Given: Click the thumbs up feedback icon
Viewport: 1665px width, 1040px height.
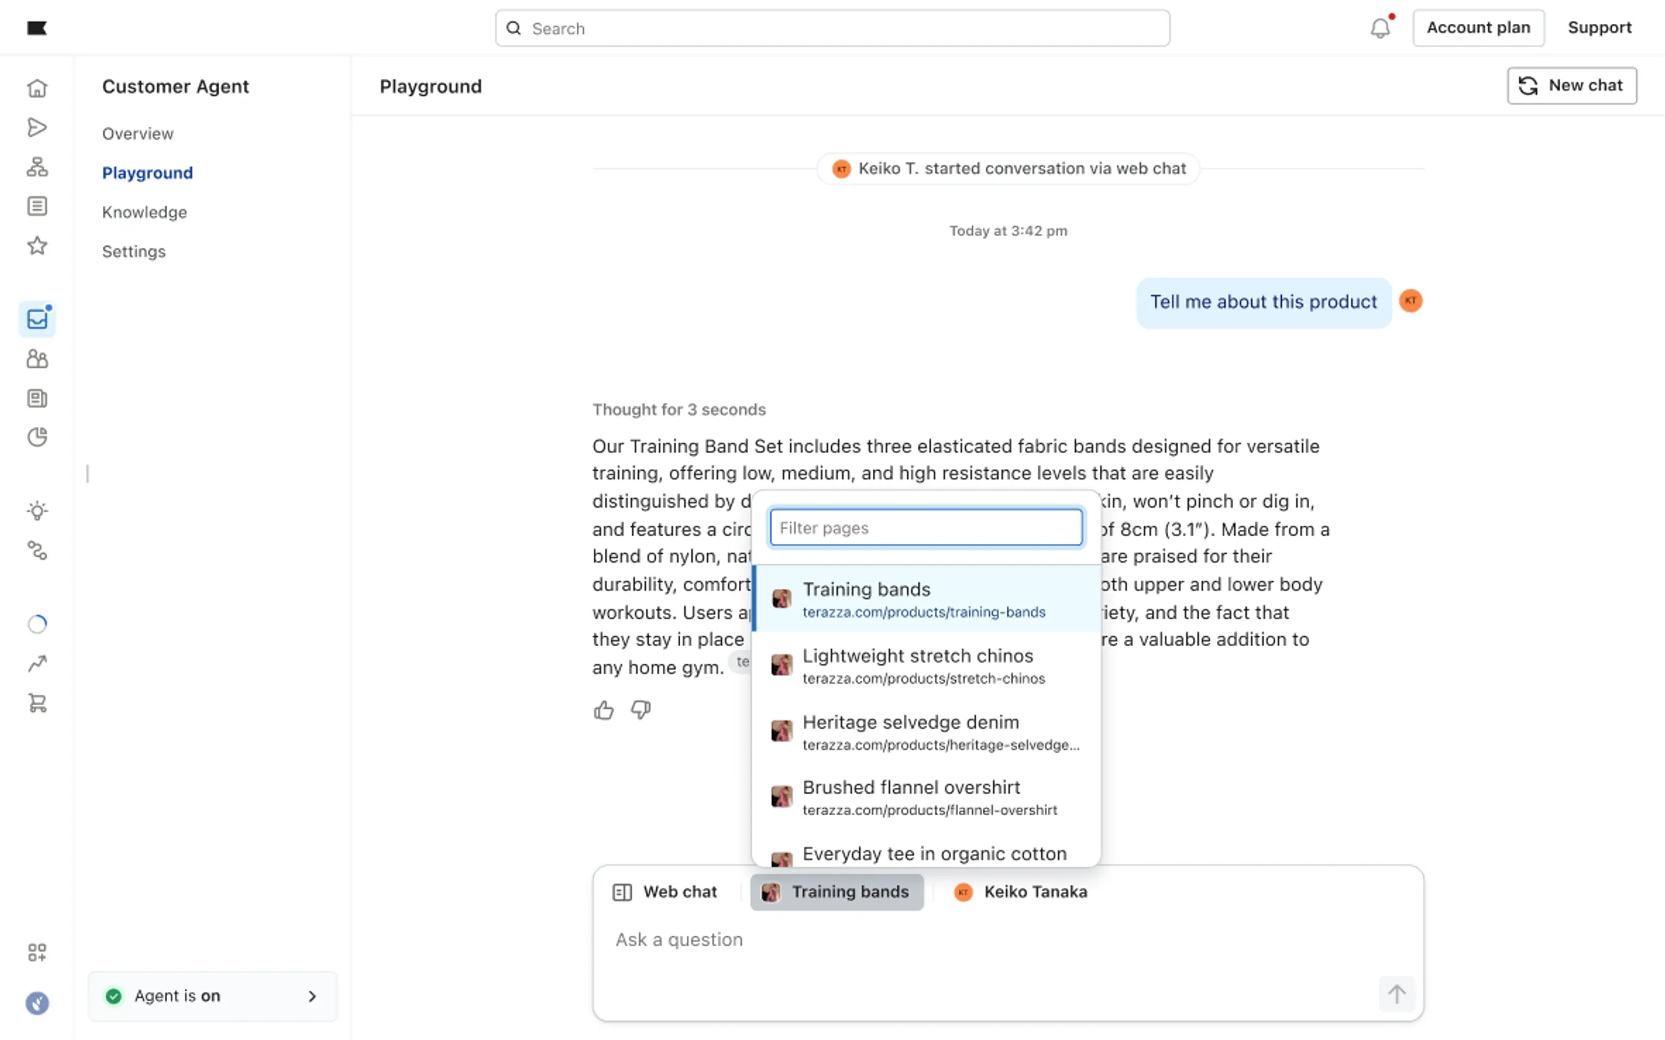Looking at the screenshot, I should (x=604, y=710).
